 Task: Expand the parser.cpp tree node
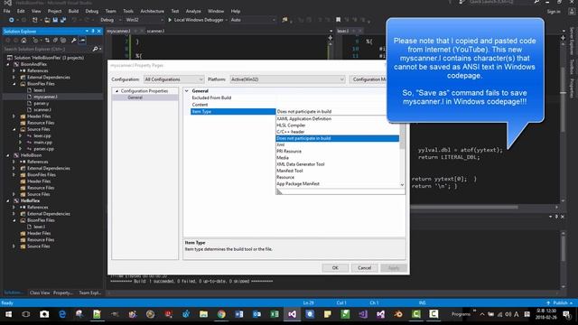pyautogui.click(x=20, y=149)
